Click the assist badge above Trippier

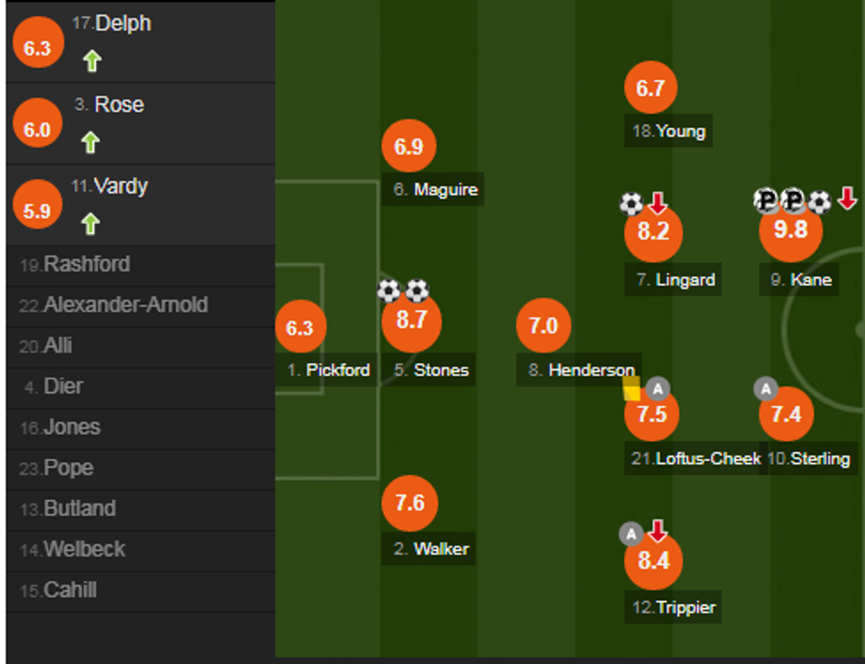point(630,533)
